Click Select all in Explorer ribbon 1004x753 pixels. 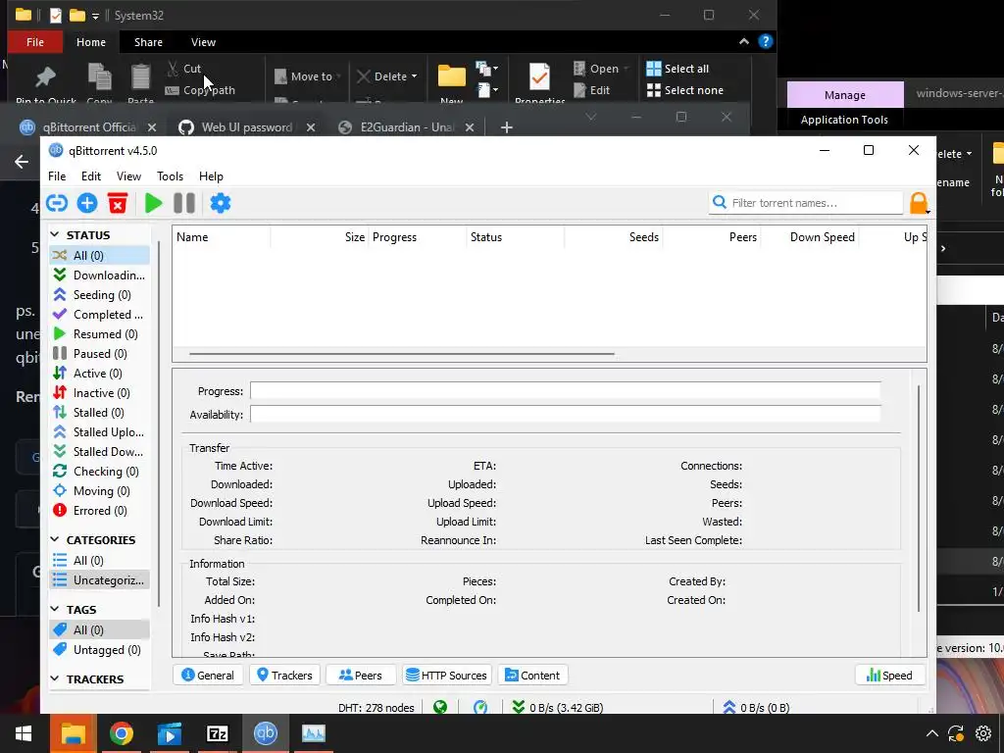click(678, 69)
